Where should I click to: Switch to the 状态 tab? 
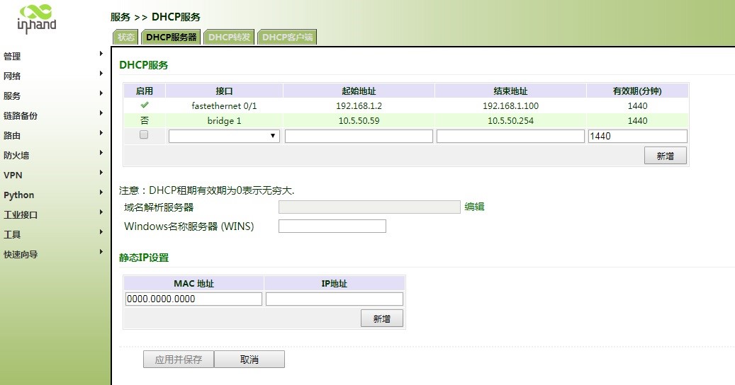click(x=126, y=38)
